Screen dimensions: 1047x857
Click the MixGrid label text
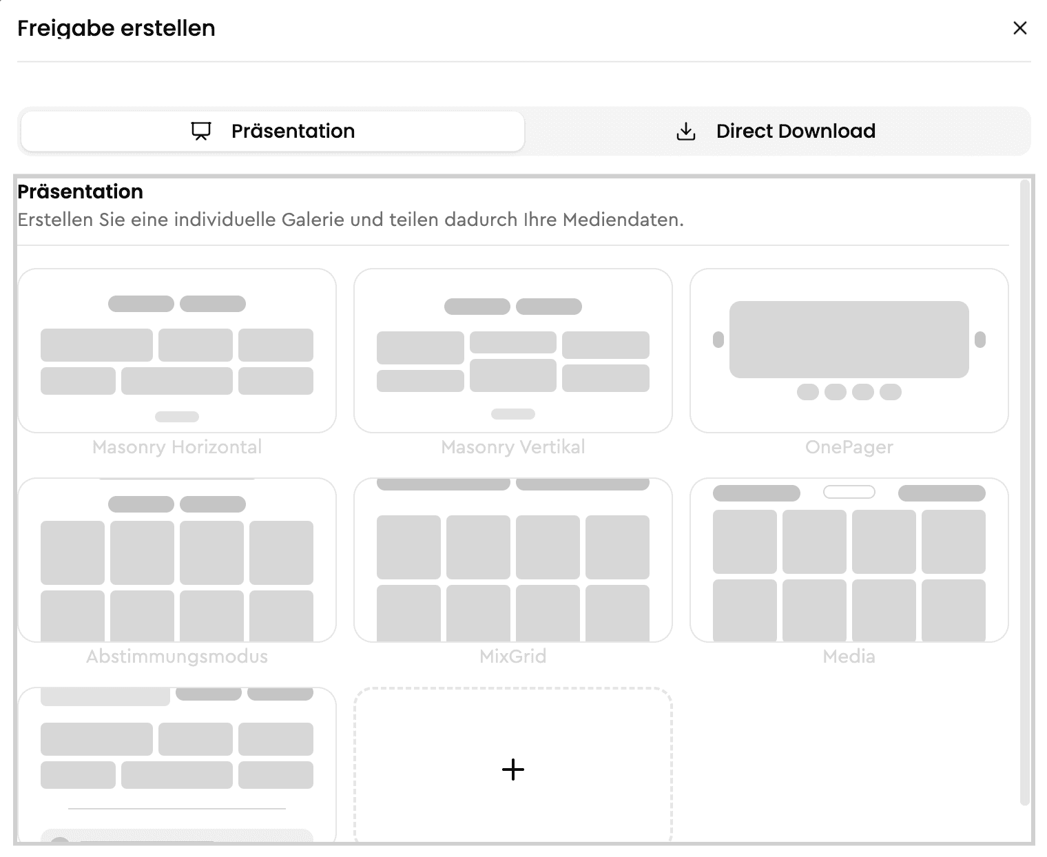pos(513,657)
